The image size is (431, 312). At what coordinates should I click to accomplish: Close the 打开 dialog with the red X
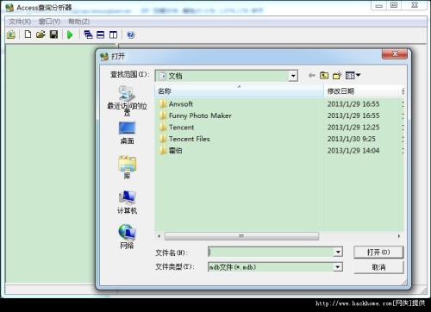click(x=395, y=53)
